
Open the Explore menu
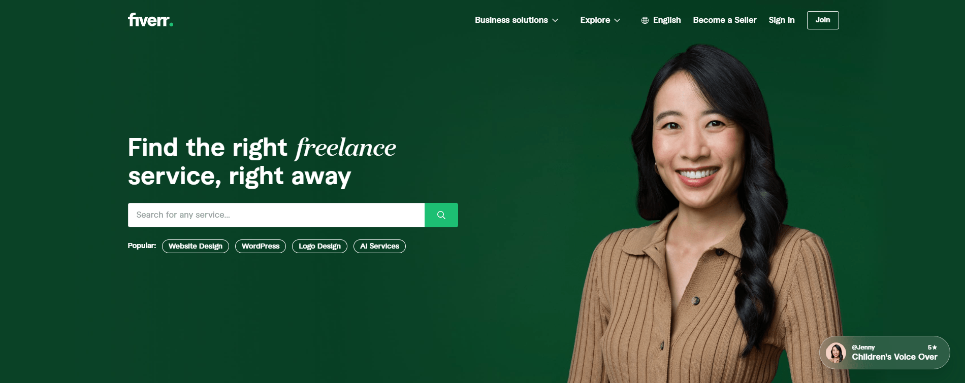[600, 20]
